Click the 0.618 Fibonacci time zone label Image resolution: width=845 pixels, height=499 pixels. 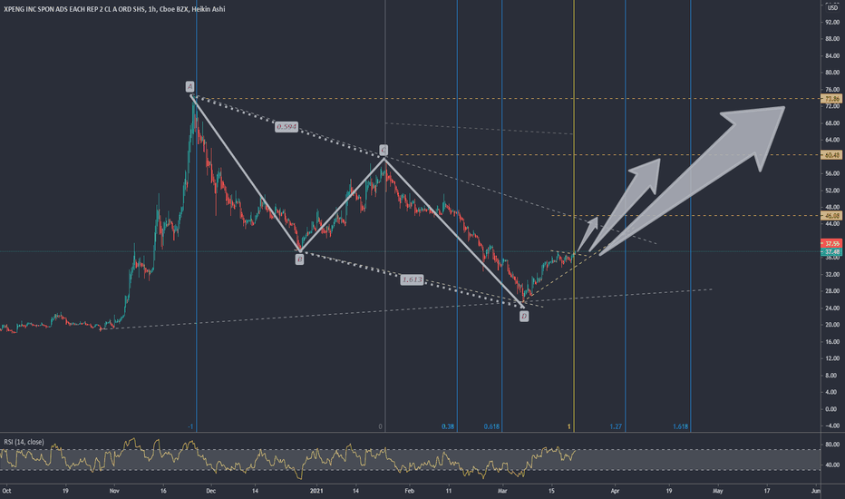click(x=491, y=426)
